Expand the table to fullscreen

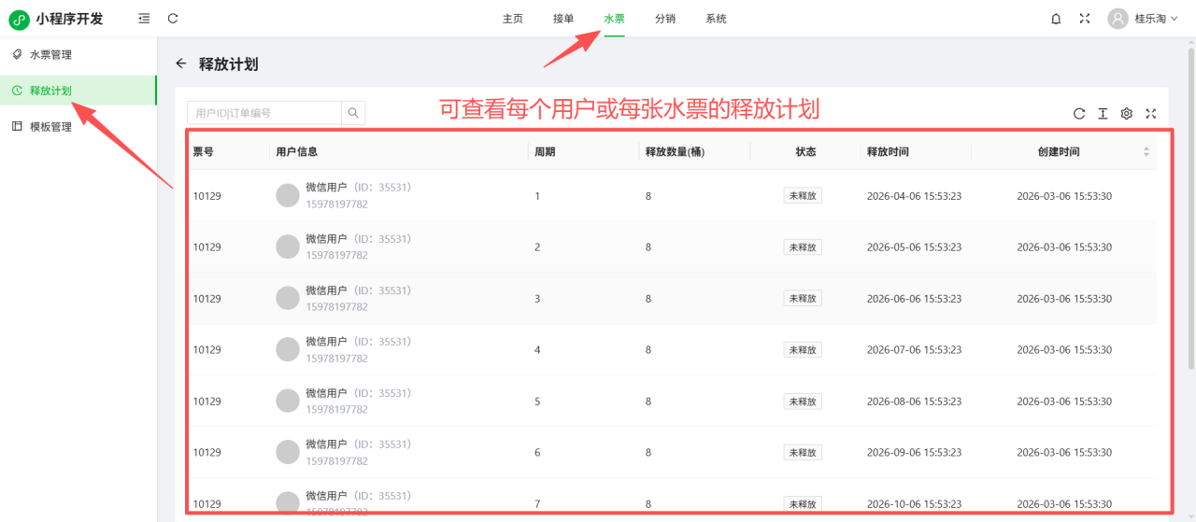pos(1151,114)
